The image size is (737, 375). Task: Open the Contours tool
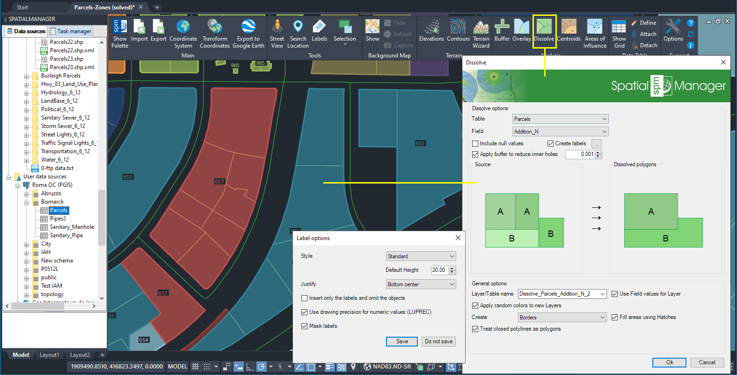[458, 31]
